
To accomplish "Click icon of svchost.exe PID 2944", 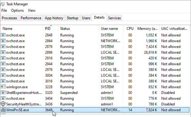I will tap(3, 64).
